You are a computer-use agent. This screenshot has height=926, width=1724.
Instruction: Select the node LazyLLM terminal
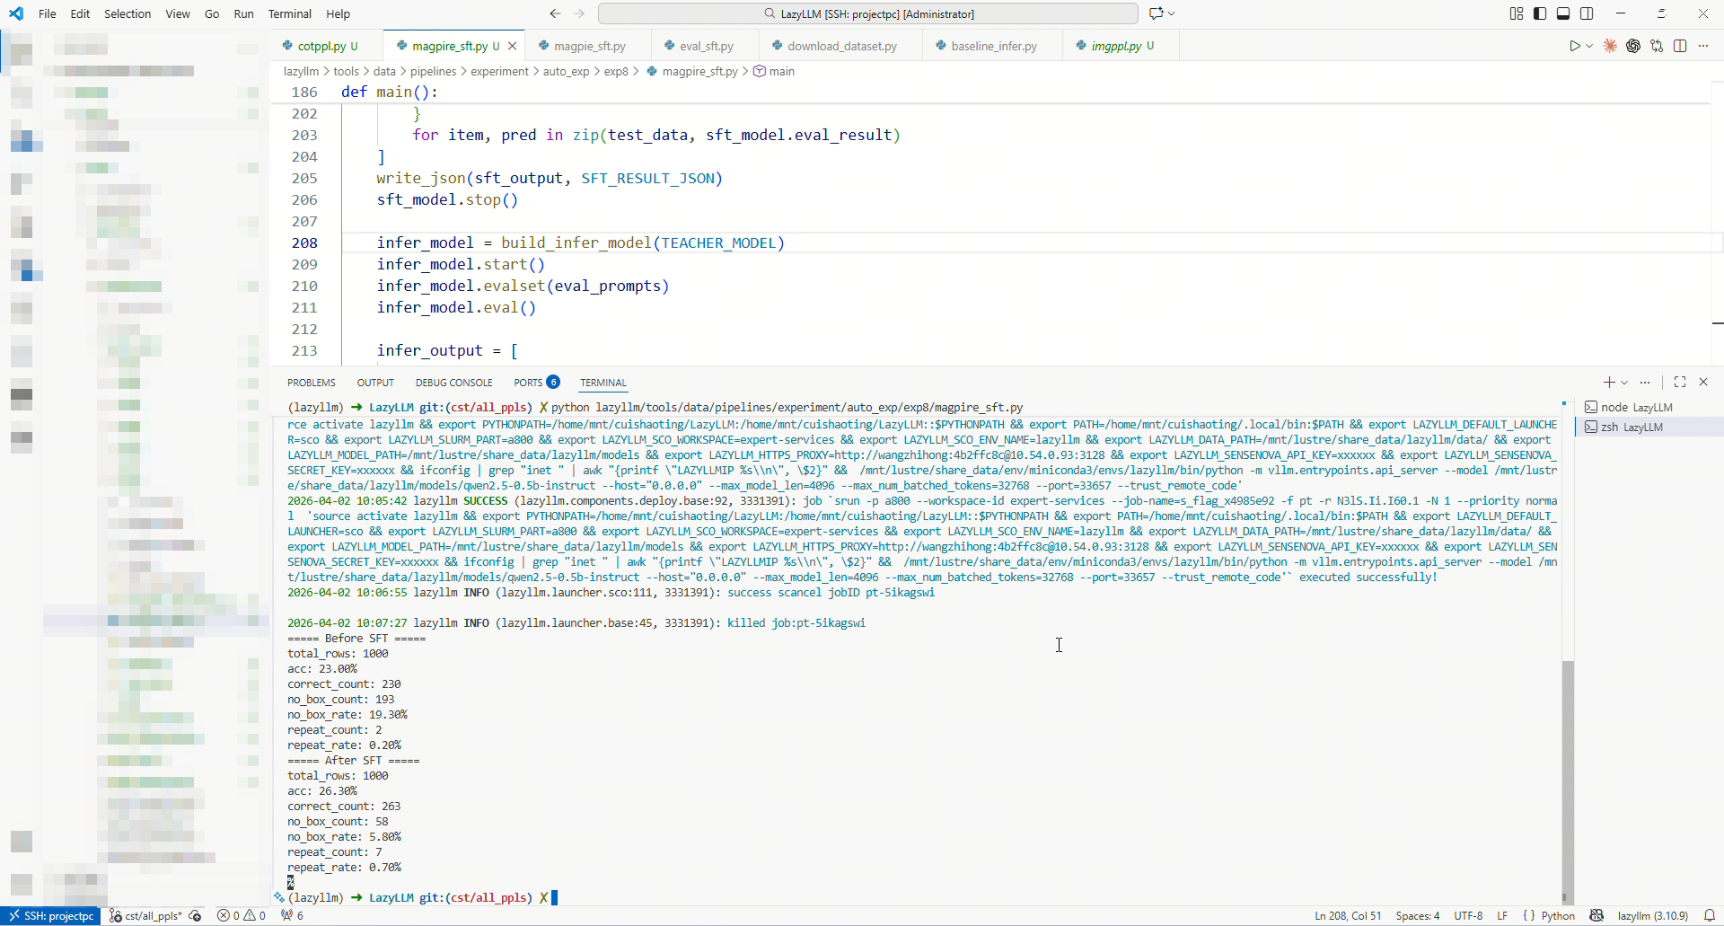tap(1648, 408)
